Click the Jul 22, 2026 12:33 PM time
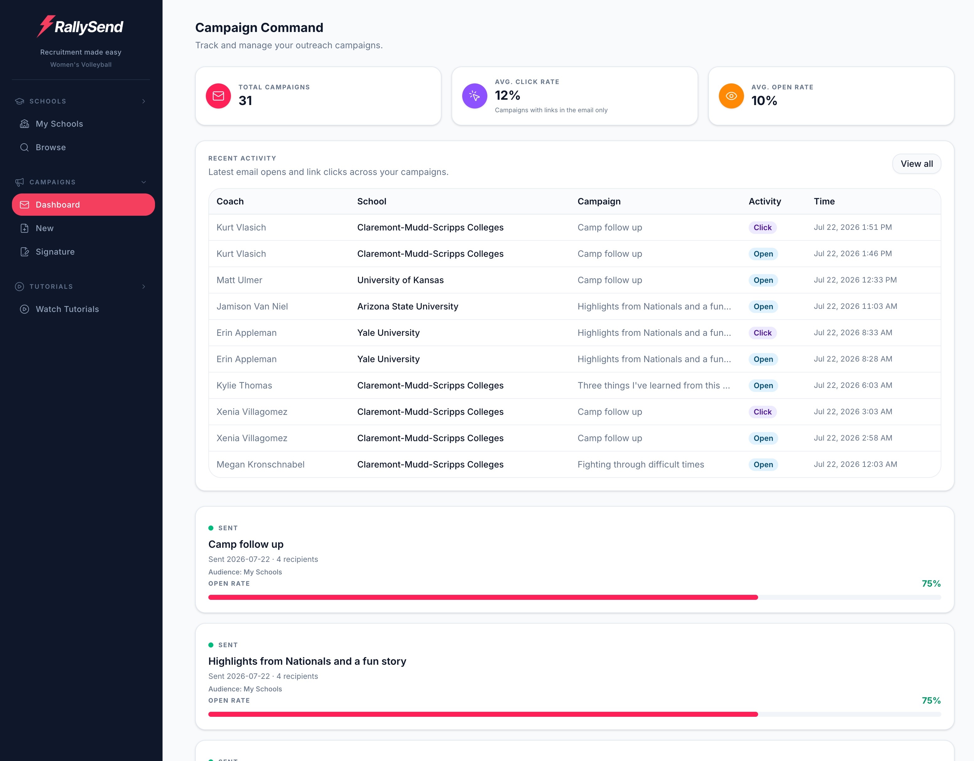The image size is (974, 761). point(855,280)
